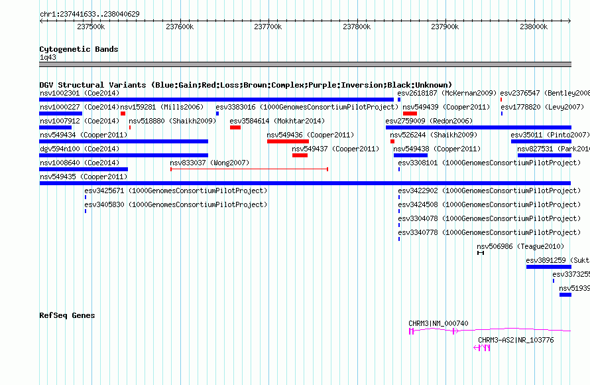Open the esv3308101 variant label
The height and width of the screenshot is (385, 590).
[489, 163]
